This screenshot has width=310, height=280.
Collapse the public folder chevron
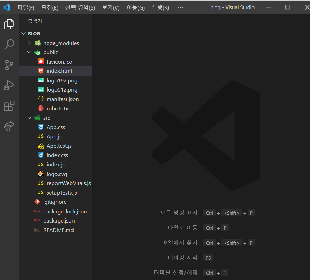coord(29,52)
